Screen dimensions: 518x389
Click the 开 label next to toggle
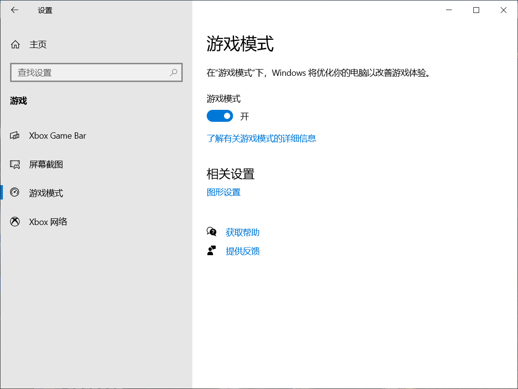(x=245, y=117)
